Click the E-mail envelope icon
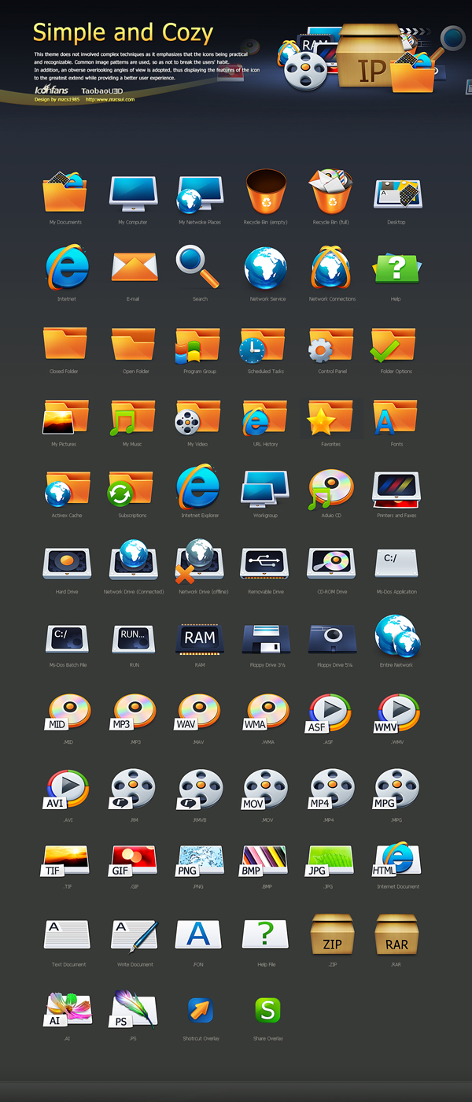 coord(135,268)
